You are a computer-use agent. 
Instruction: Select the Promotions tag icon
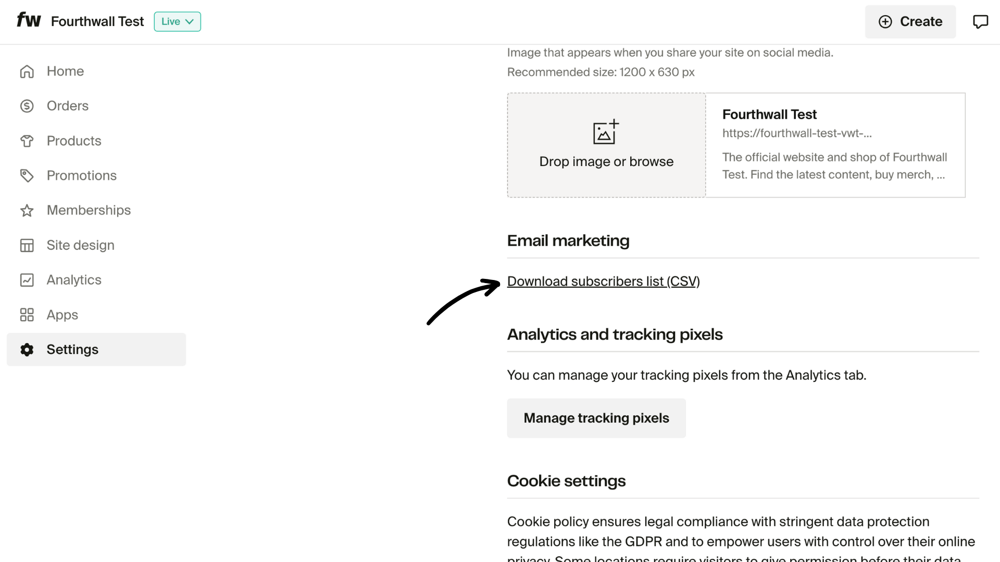tap(27, 175)
